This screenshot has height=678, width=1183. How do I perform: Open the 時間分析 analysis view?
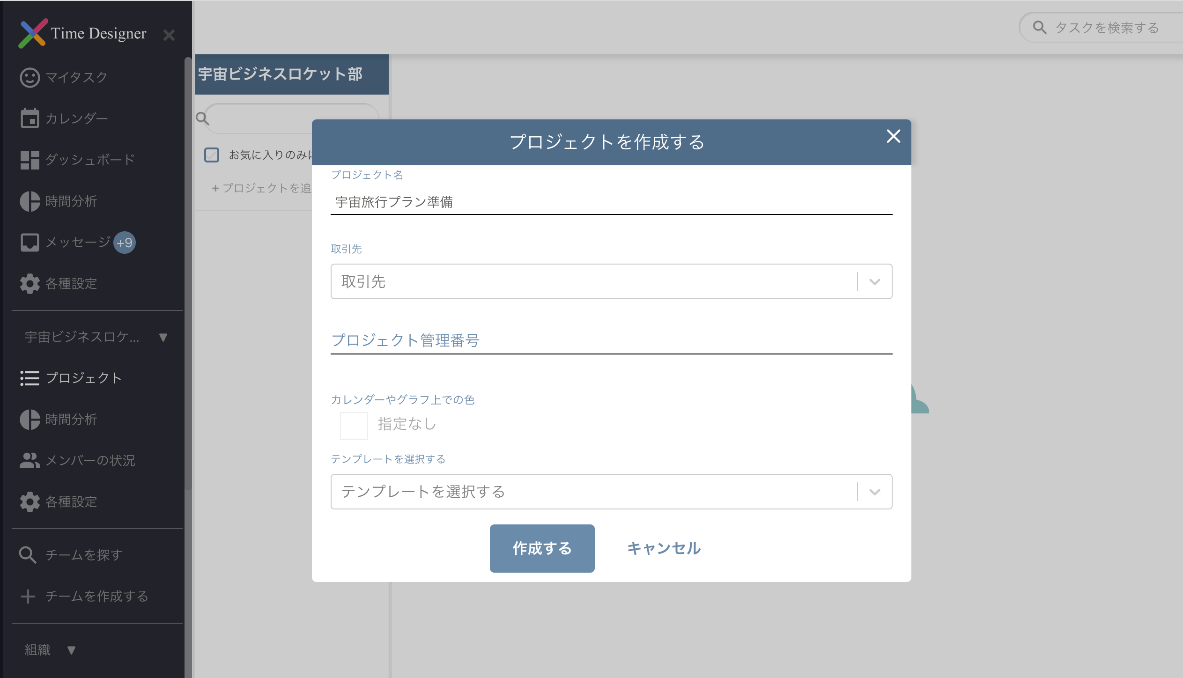70,201
